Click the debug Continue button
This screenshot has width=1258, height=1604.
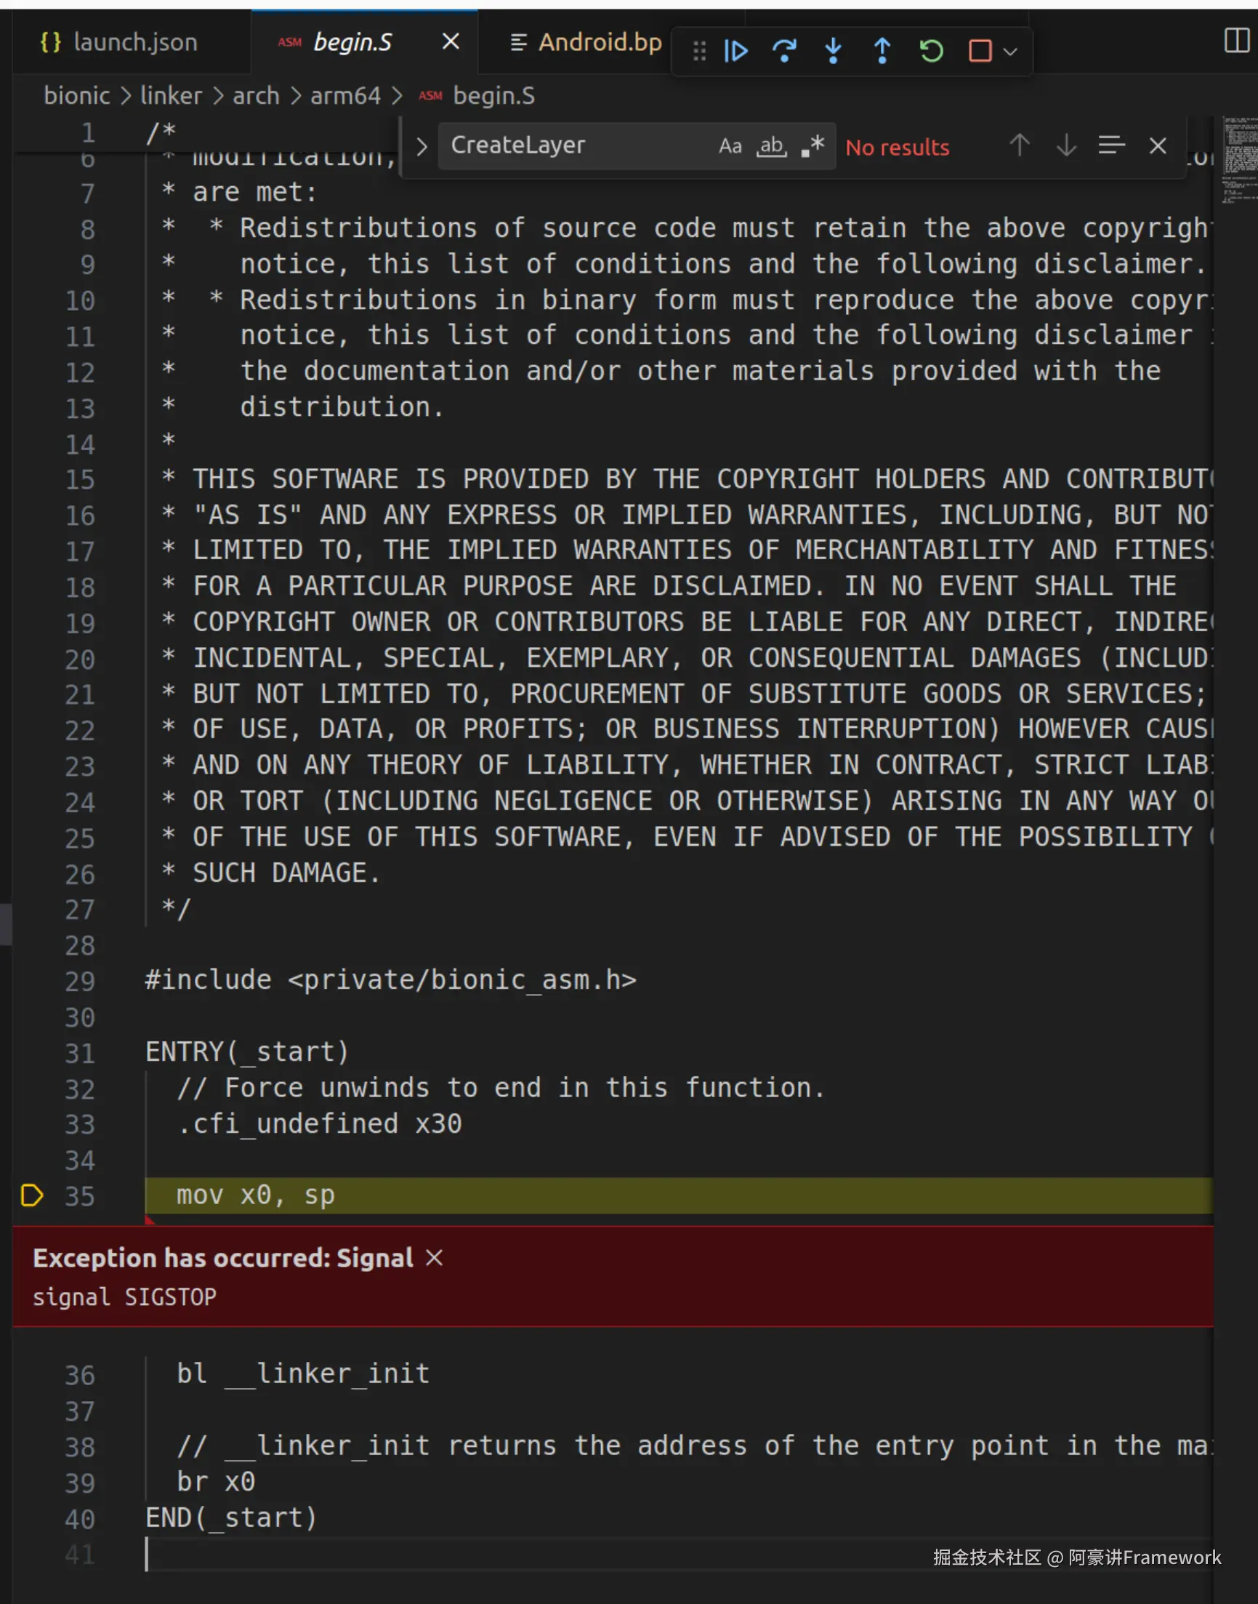tap(735, 51)
